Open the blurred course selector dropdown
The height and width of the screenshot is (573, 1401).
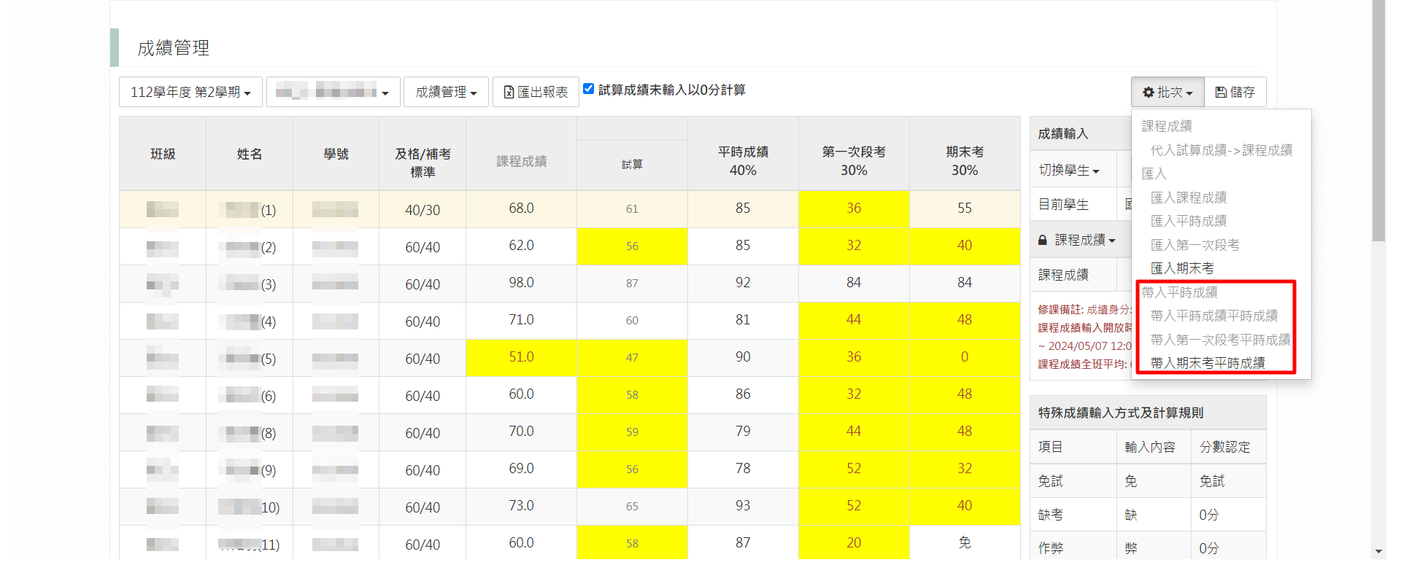tap(333, 93)
